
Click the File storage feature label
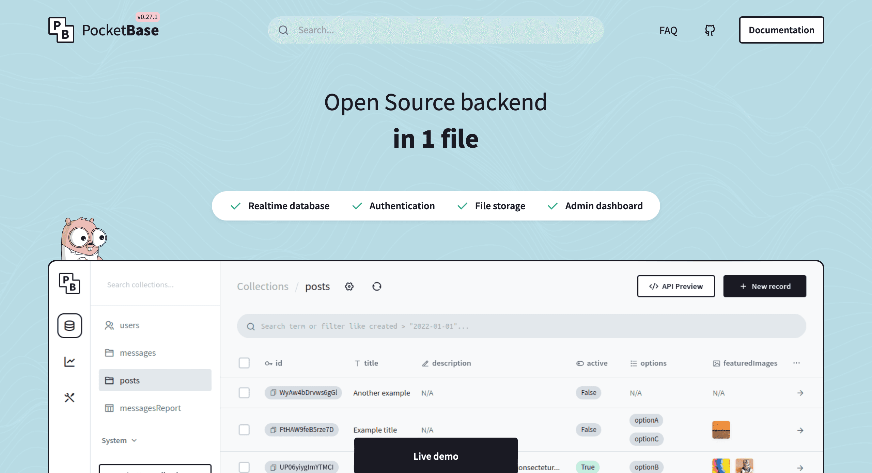(500, 206)
